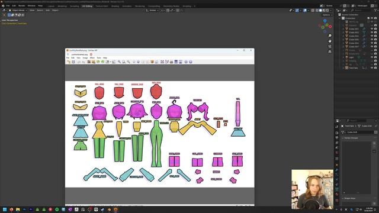Open XnView Tools menu

[99, 58]
